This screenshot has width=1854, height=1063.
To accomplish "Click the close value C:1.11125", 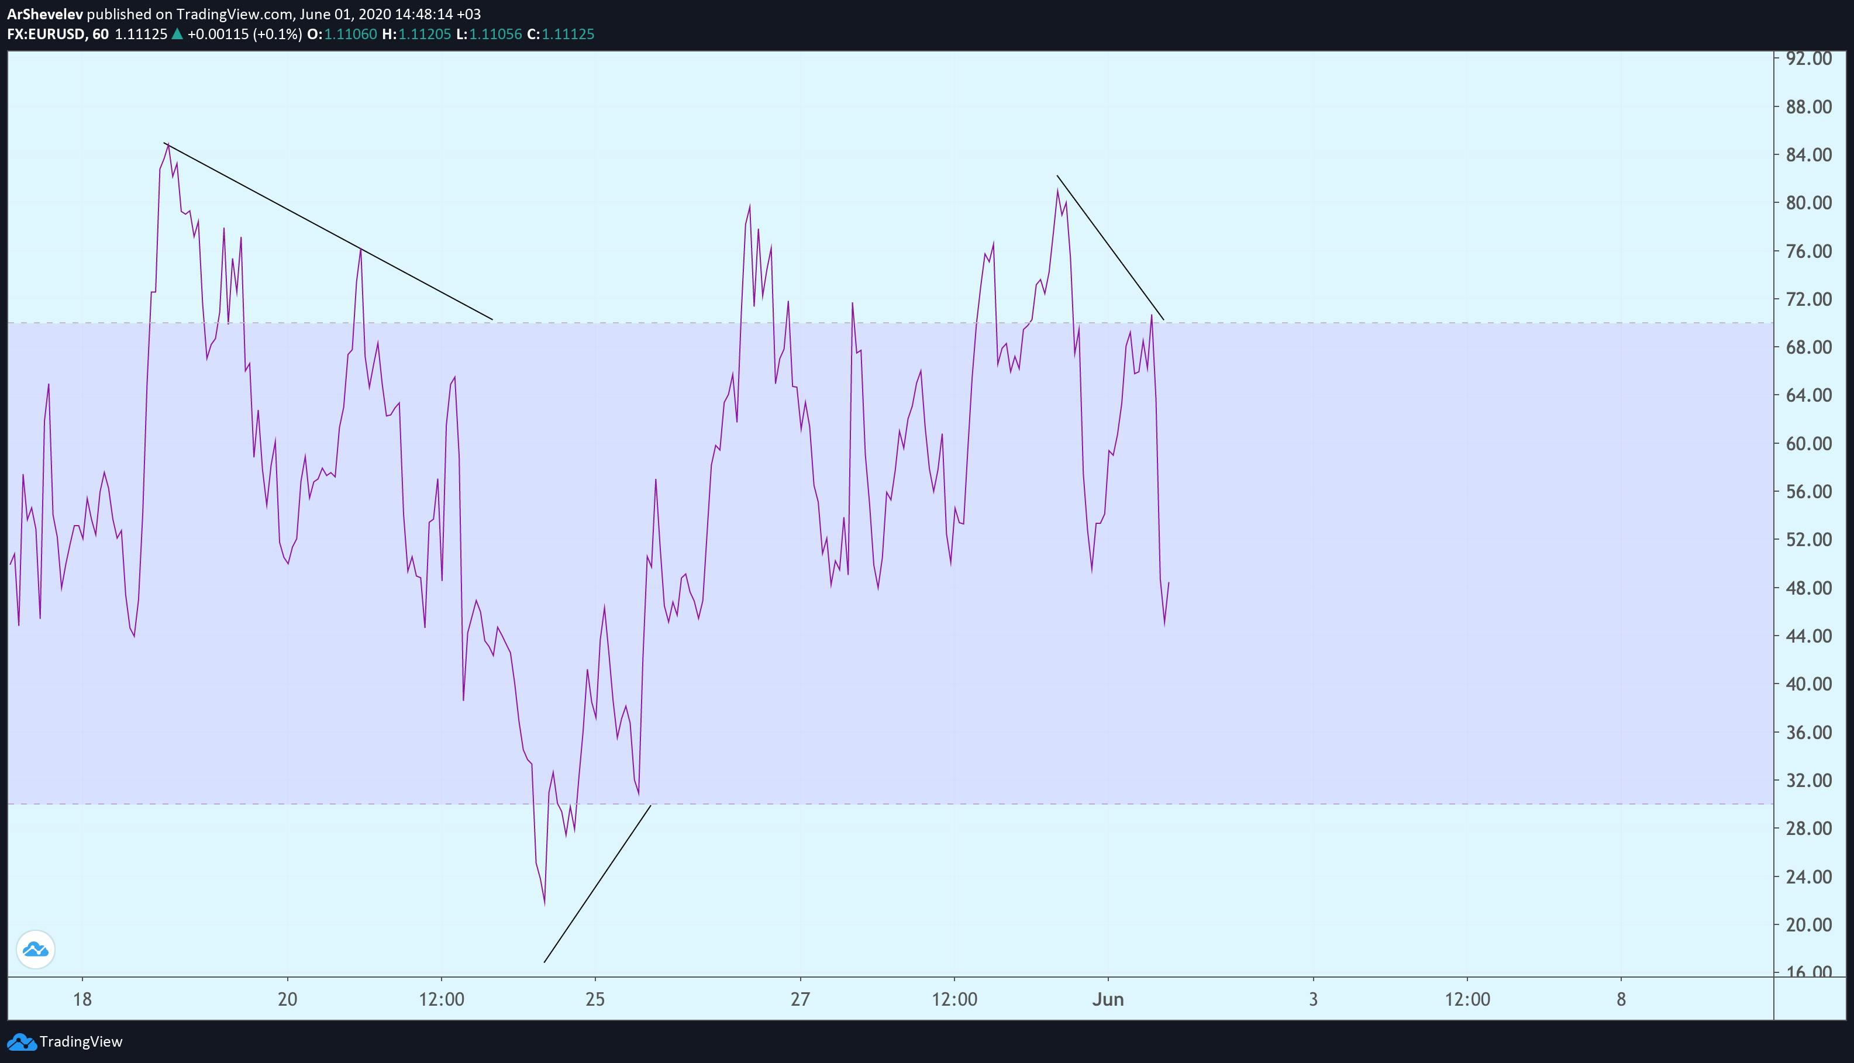I will (x=561, y=33).
